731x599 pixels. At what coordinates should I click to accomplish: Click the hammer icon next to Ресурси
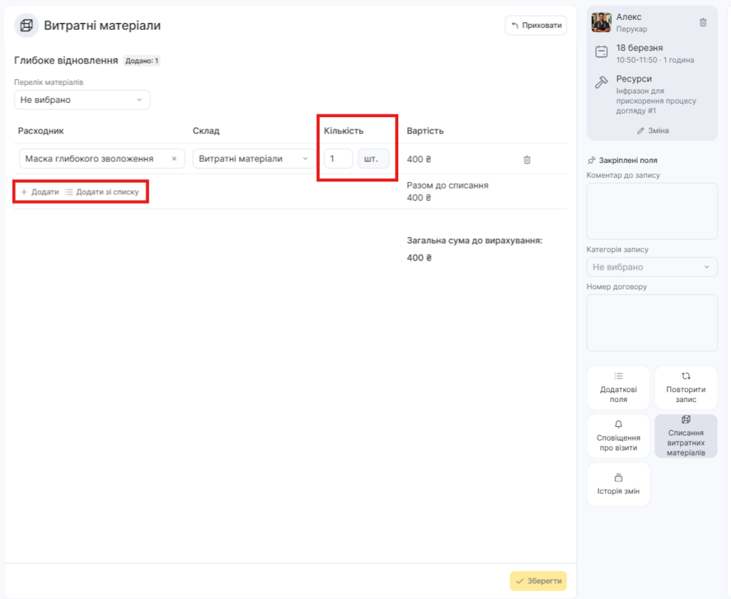(x=601, y=83)
